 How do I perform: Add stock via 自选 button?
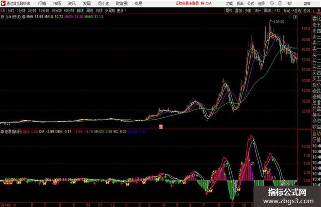(x=297, y=11)
